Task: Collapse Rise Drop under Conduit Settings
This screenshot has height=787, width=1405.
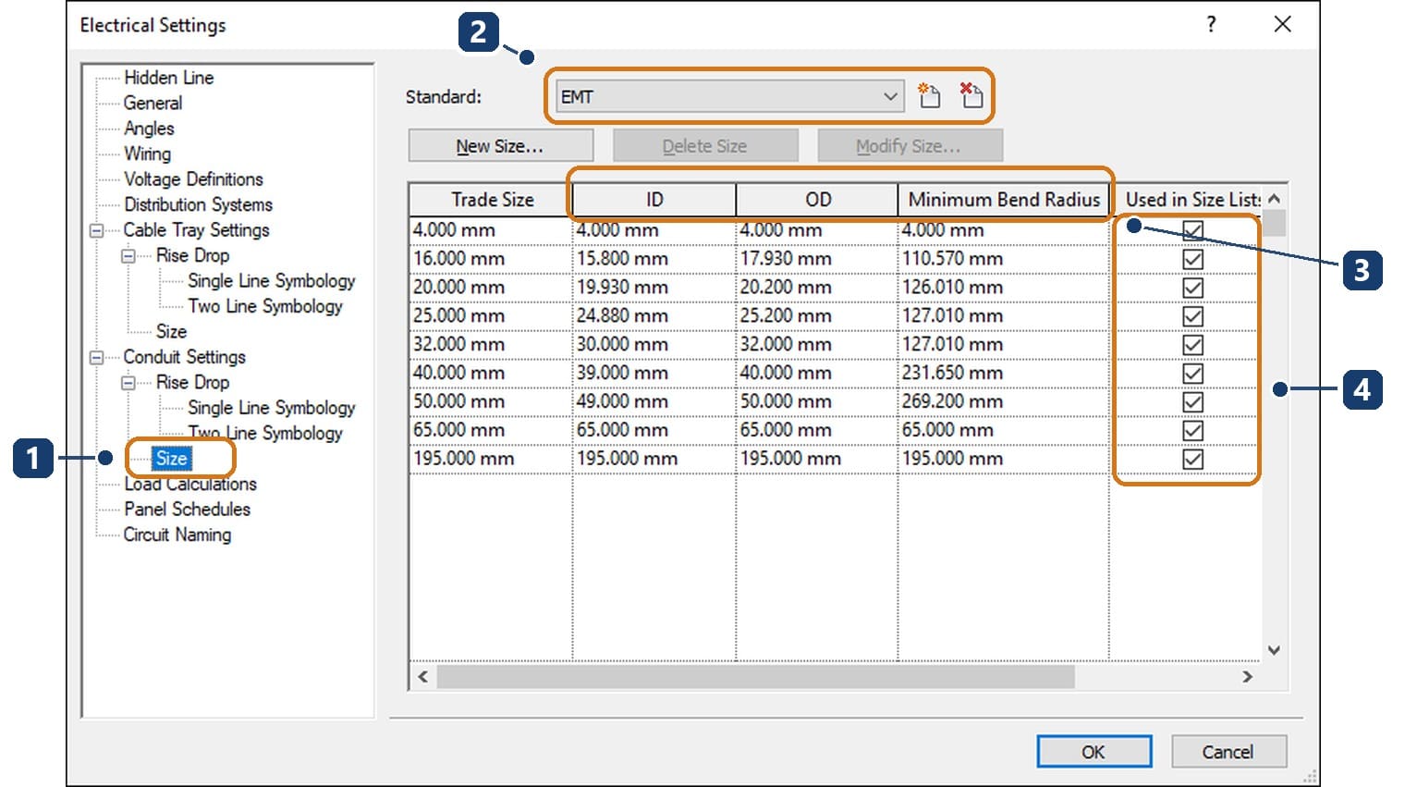Action: 128,383
